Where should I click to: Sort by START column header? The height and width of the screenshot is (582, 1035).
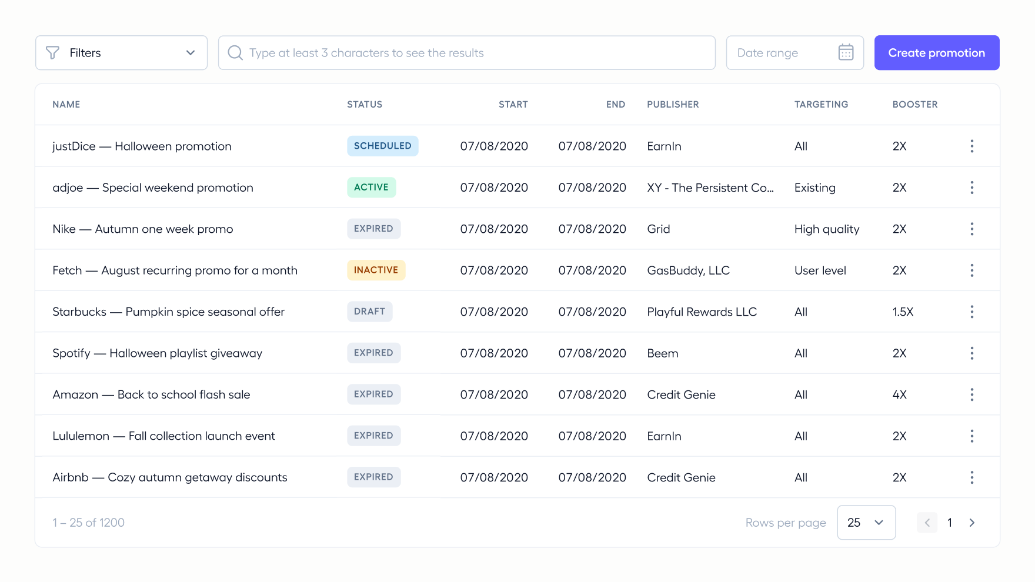click(x=513, y=105)
